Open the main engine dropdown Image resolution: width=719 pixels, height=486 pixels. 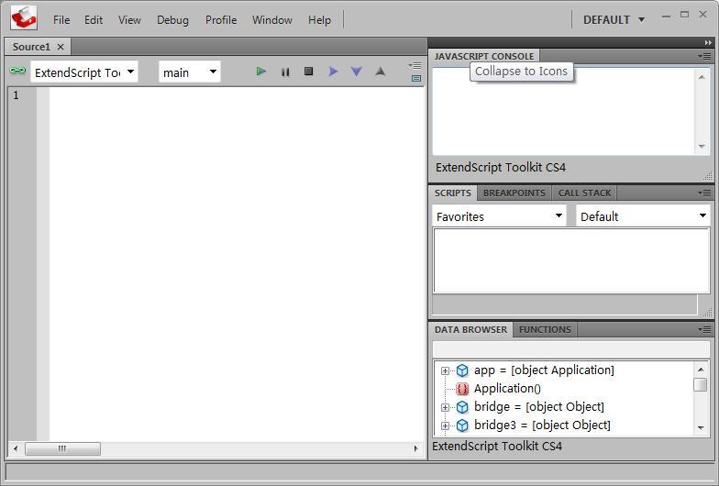pos(190,72)
